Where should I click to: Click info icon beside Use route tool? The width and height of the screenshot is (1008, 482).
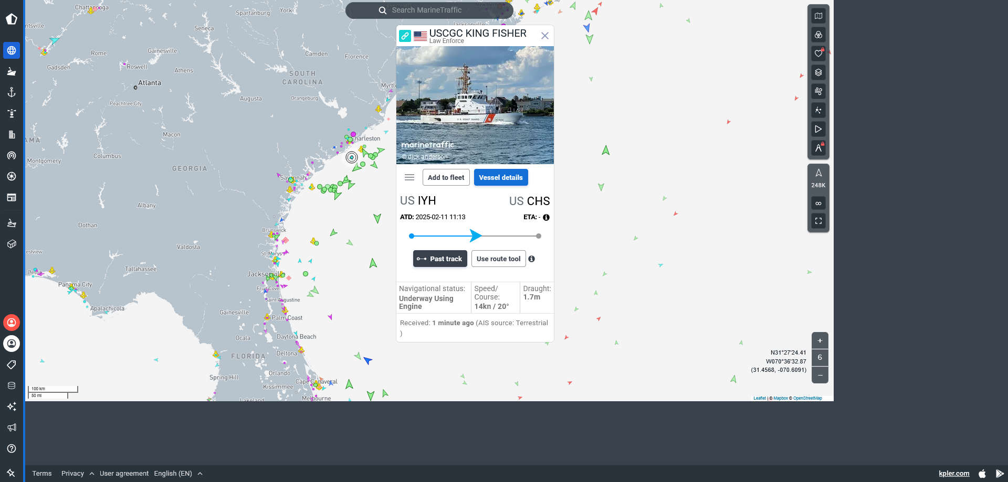pos(532,259)
